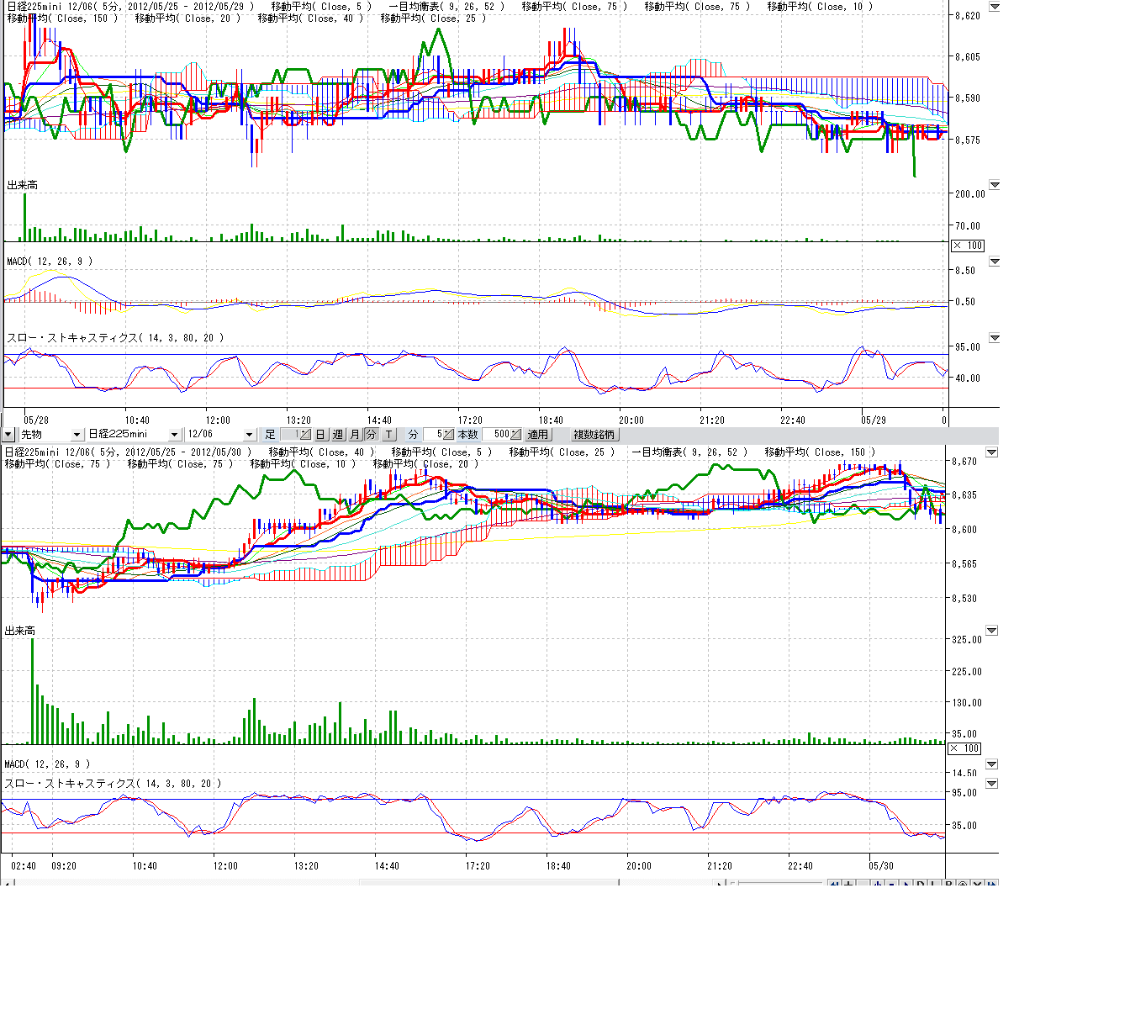Screen dimensions: 1130x1036
Task: Expand the 12/06 contract month dropdown
Action: pos(249,435)
